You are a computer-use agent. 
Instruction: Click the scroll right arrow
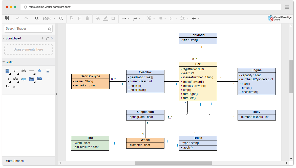click(x=287, y=163)
